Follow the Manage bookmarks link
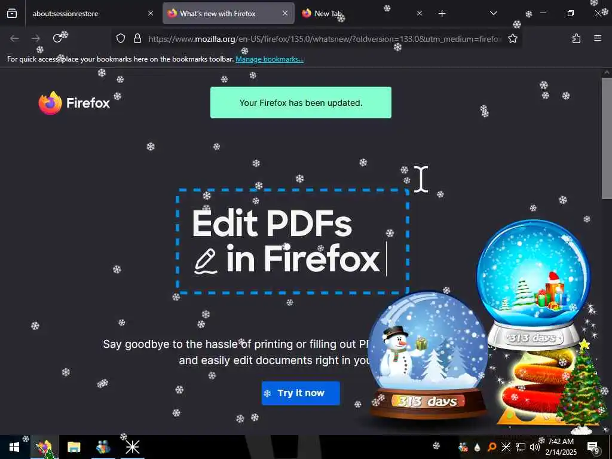The width and height of the screenshot is (612, 459). coord(270,59)
